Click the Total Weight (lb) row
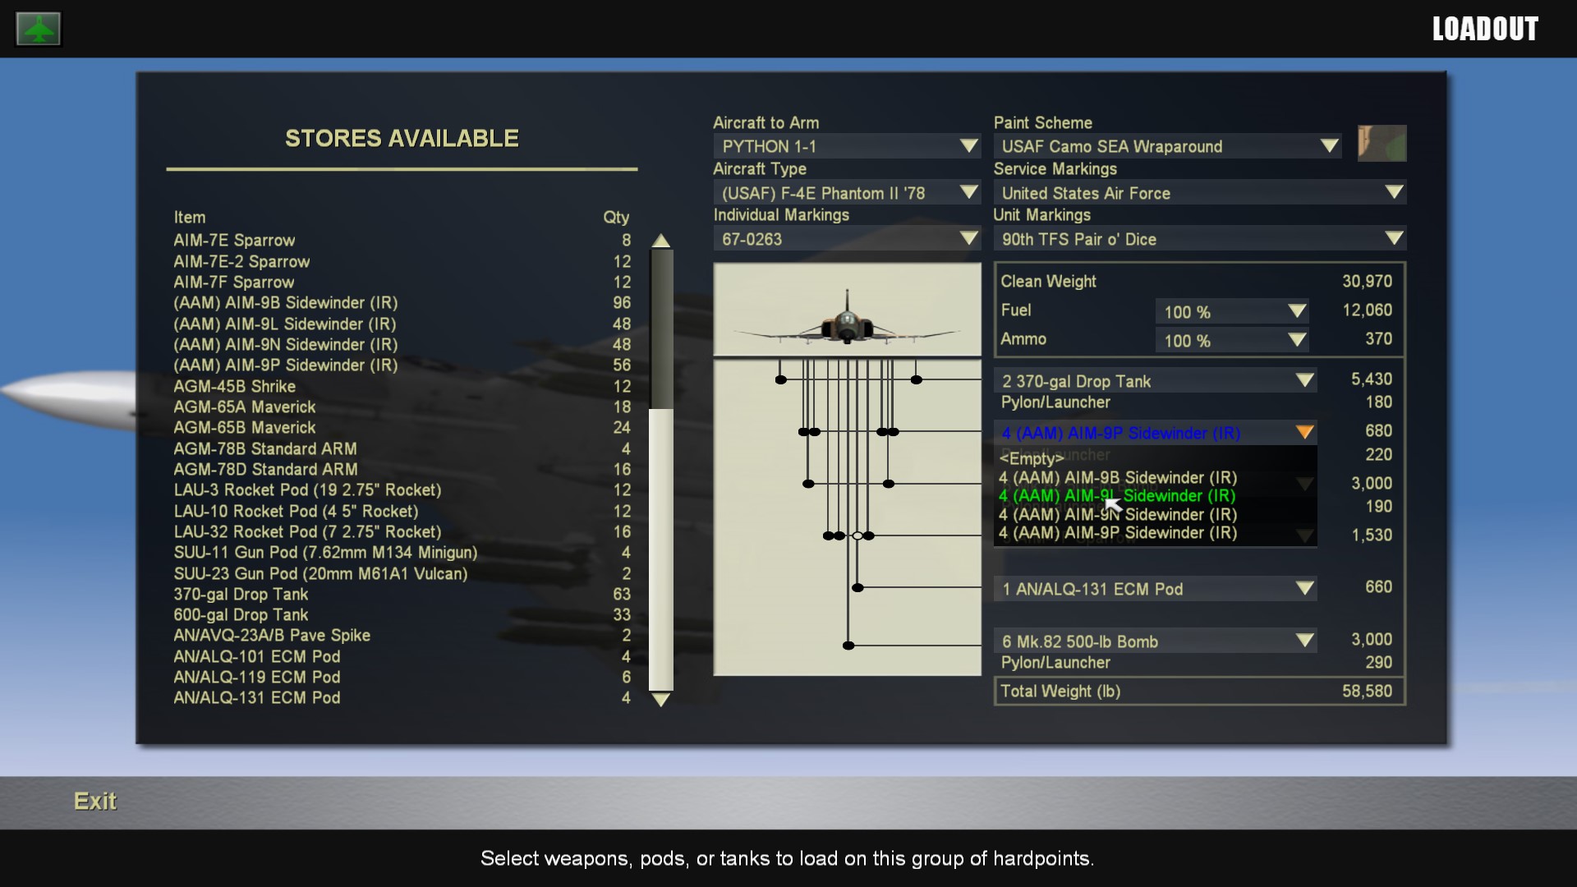Screen dimensions: 1577x887 pos(1199,692)
